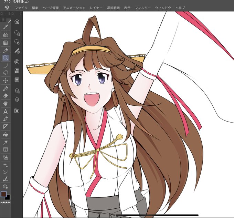The image size is (234, 218).
Task: Open the 選択範囲 menu
Action: [x=113, y=8]
